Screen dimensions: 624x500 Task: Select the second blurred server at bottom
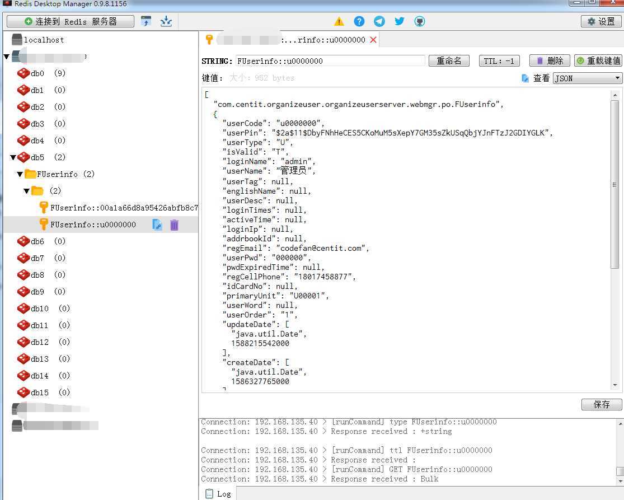pyautogui.click(x=54, y=426)
